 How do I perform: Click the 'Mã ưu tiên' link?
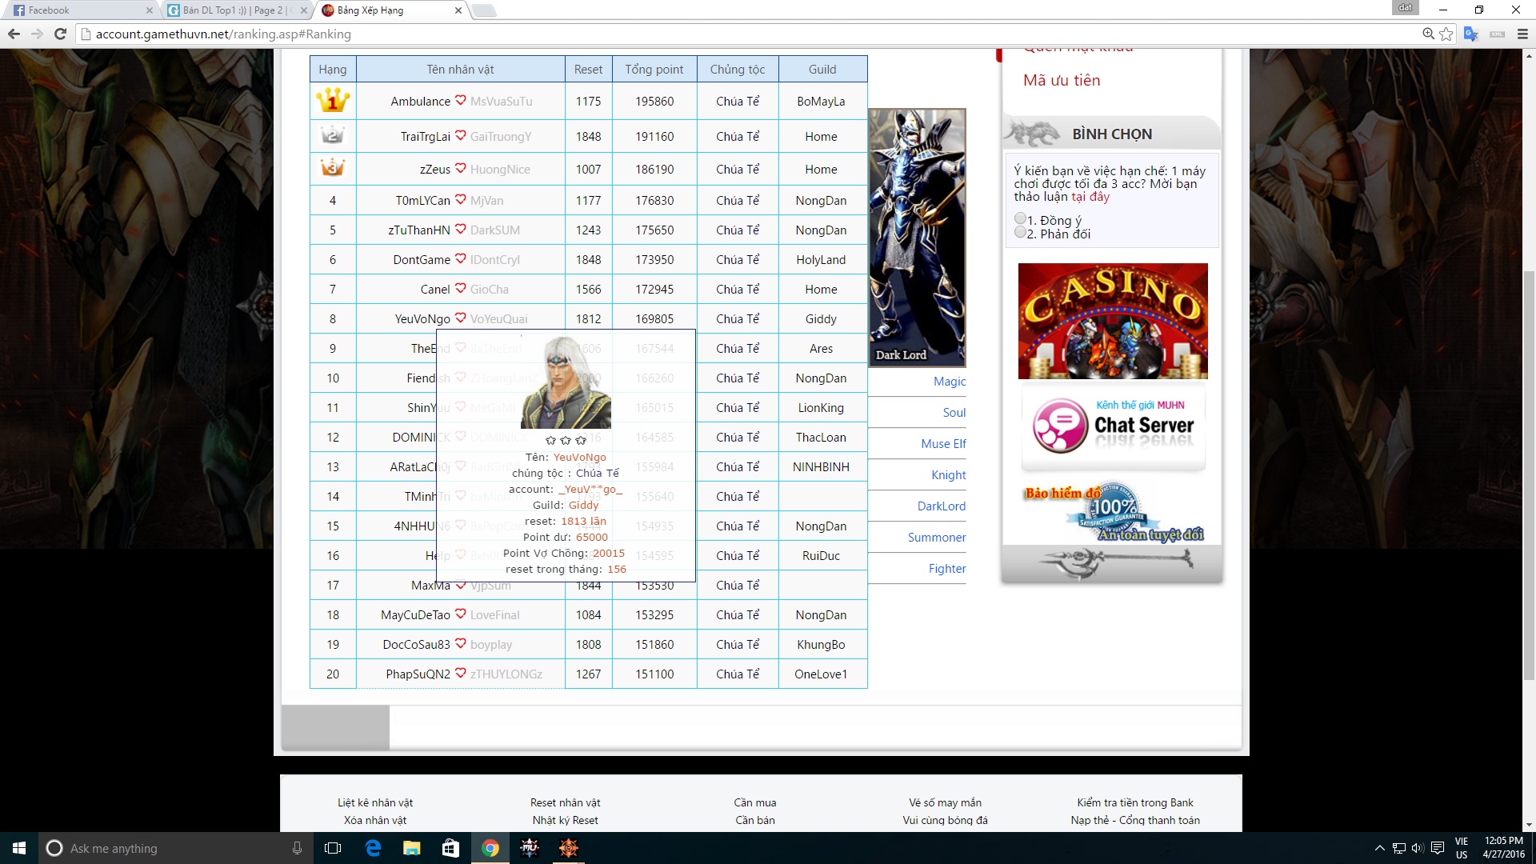tap(1061, 80)
